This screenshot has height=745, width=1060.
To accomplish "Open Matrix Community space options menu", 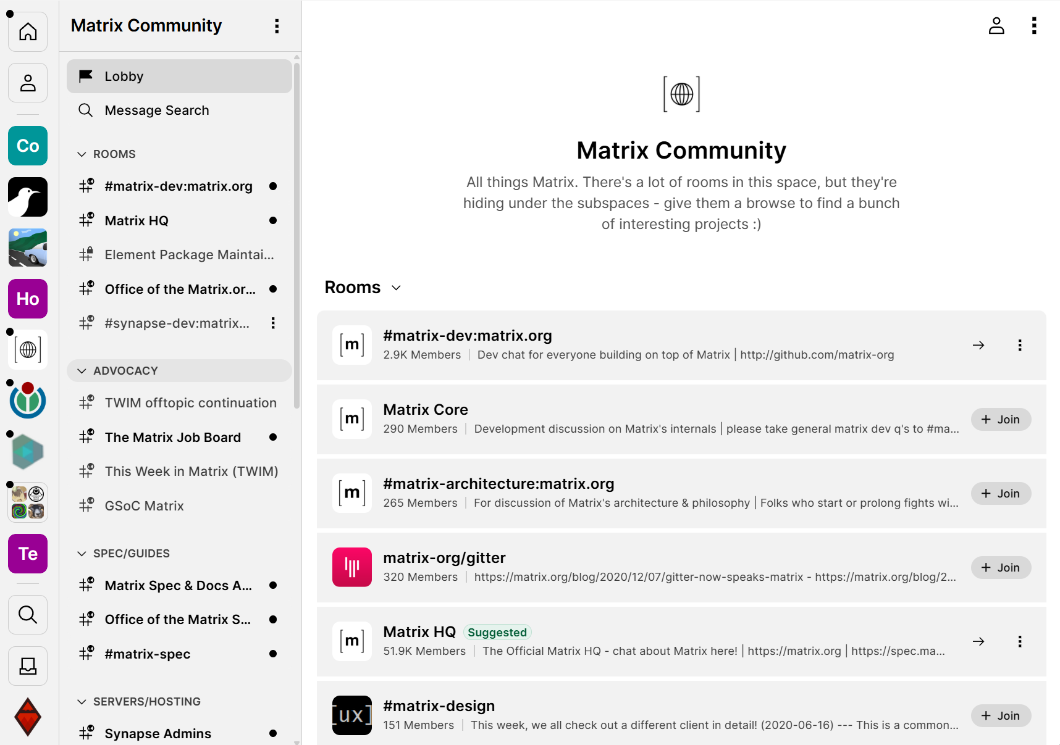I will (277, 26).
